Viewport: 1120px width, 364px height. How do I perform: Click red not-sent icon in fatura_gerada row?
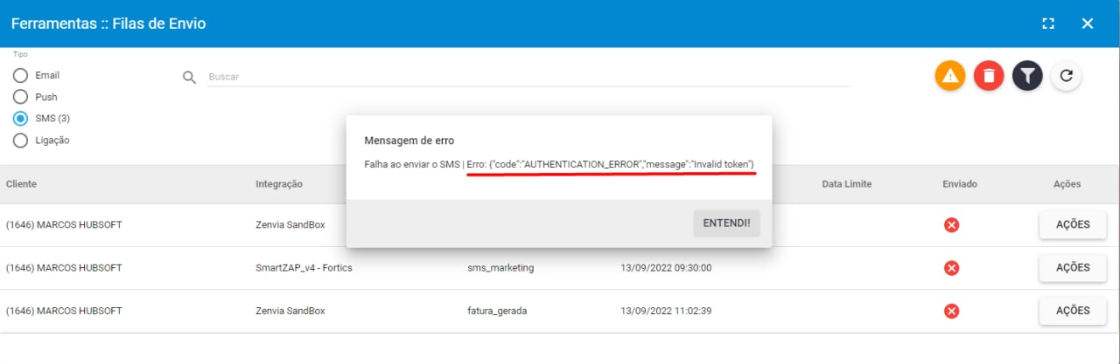click(952, 311)
